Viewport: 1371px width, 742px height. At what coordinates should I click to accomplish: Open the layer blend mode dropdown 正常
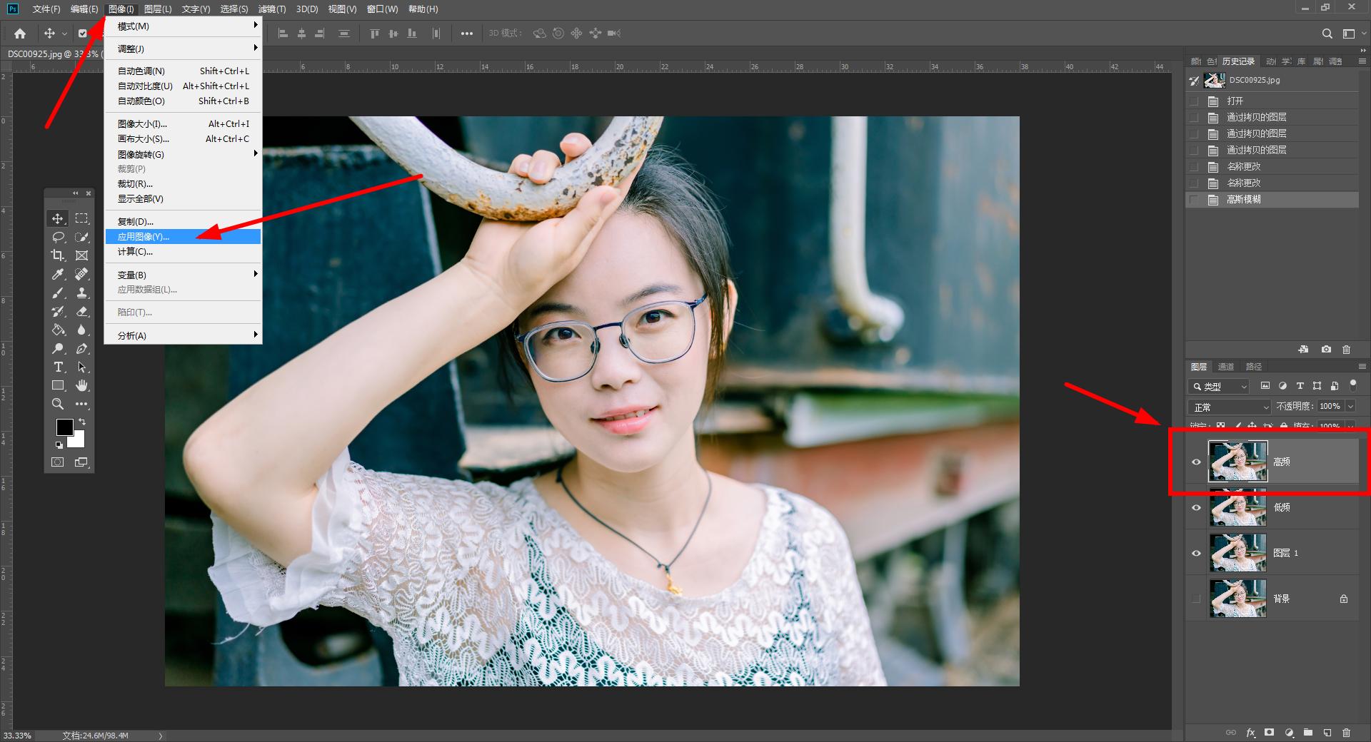coord(1230,407)
